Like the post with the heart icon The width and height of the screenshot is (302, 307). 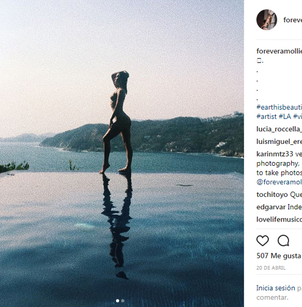click(263, 241)
